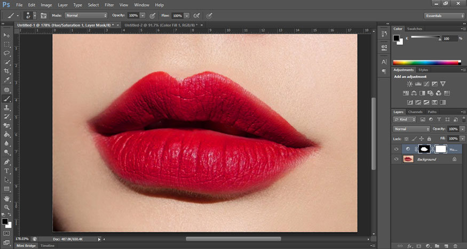
Task: Select the Move tool
Action: [7, 35]
